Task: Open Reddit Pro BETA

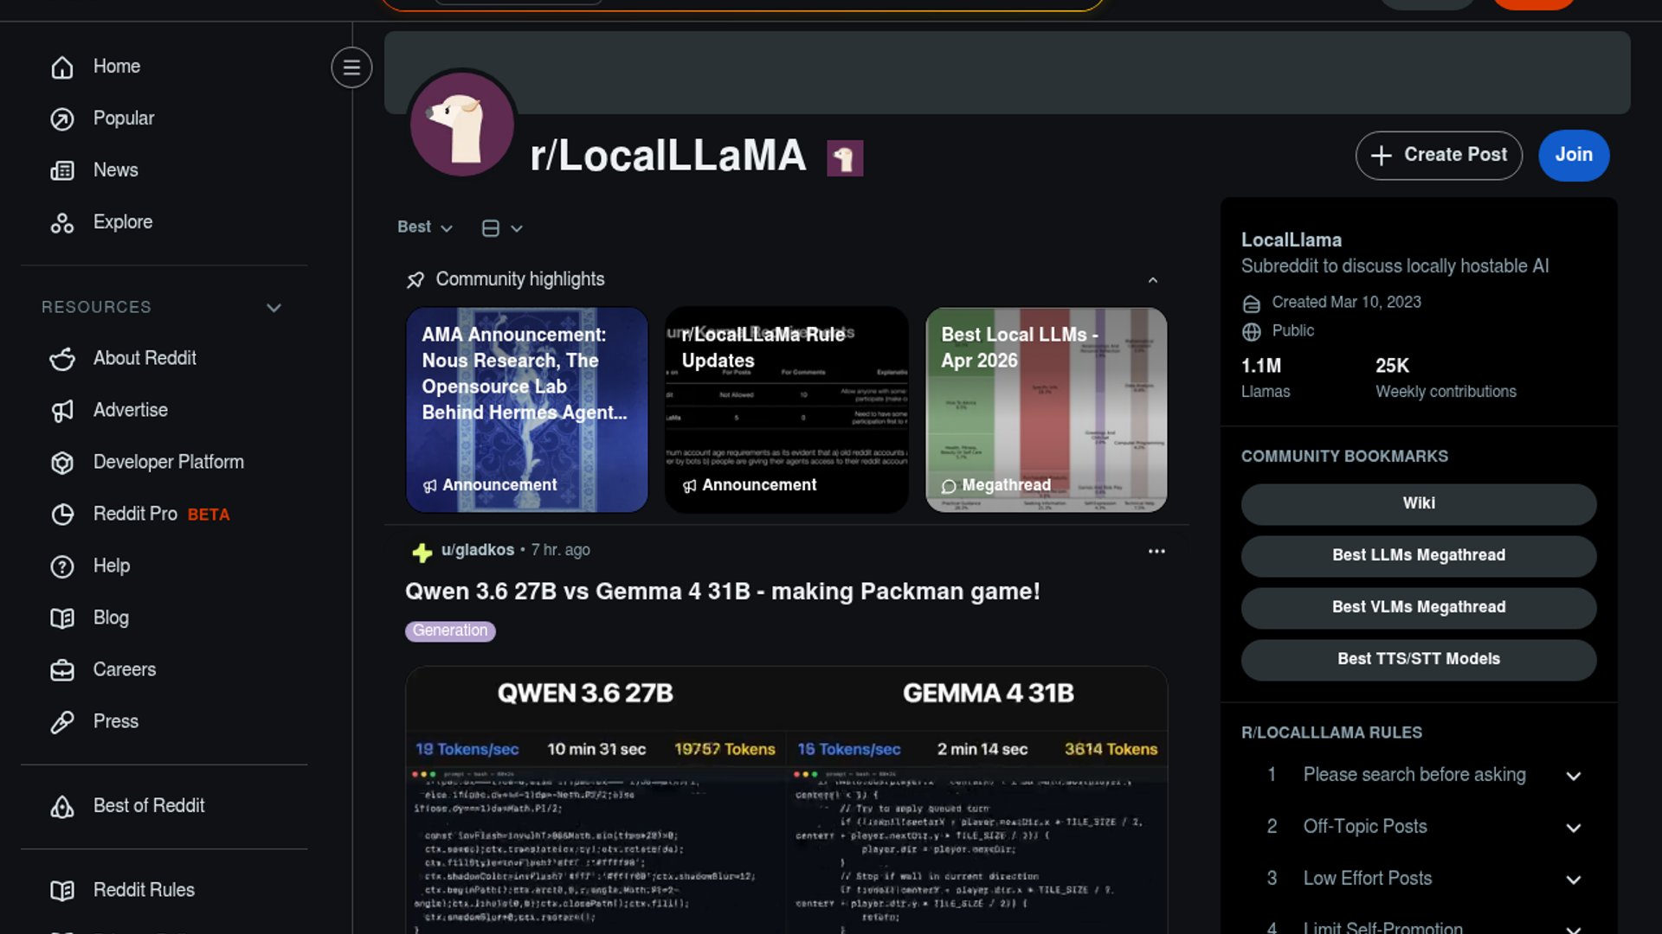Action: tap(162, 514)
